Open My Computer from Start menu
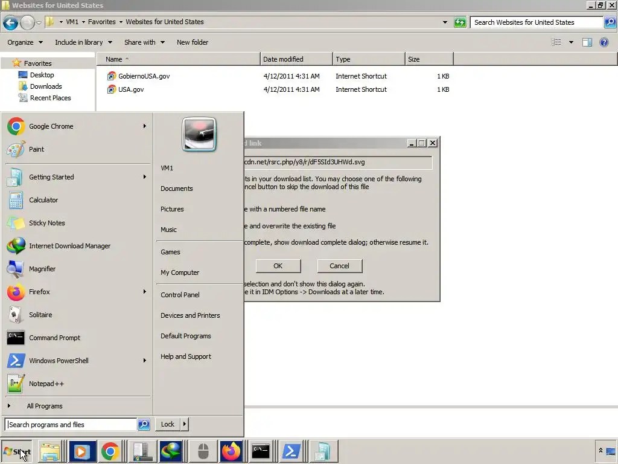618x464 pixels. tap(180, 272)
